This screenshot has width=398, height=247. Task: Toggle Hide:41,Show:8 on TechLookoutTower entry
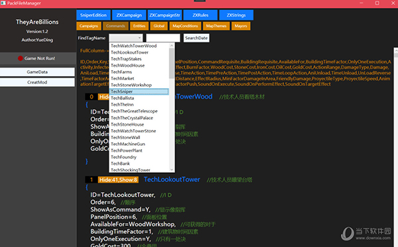tap(118, 180)
